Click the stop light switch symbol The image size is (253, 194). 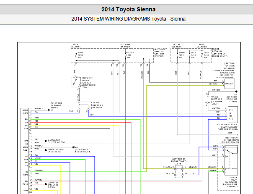pyautogui.click(x=75, y=82)
